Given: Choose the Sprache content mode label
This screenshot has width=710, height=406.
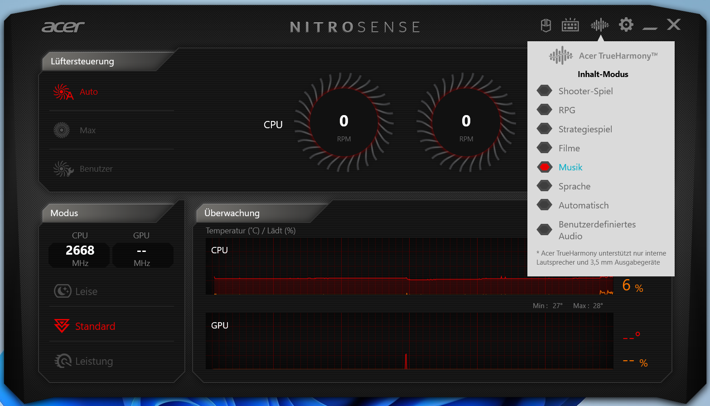Looking at the screenshot, I should [575, 186].
